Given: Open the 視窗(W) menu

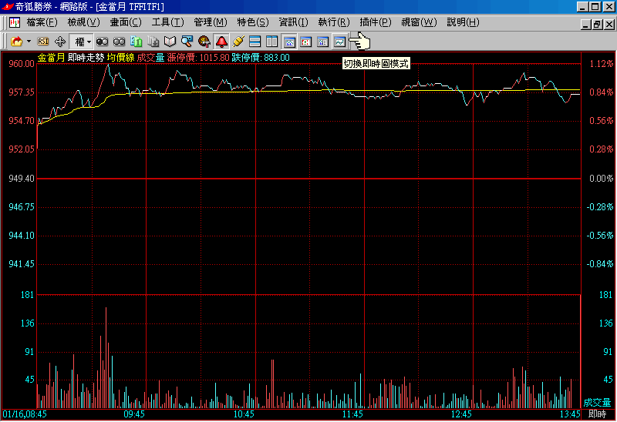Looking at the screenshot, I should pyautogui.click(x=419, y=22).
